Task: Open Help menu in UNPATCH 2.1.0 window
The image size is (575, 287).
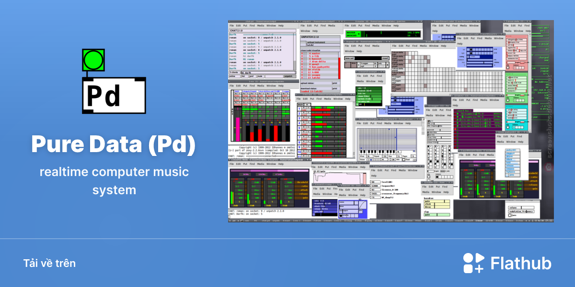Action: [315, 31]
